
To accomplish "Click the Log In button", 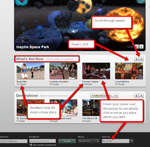I will point(67,141).
